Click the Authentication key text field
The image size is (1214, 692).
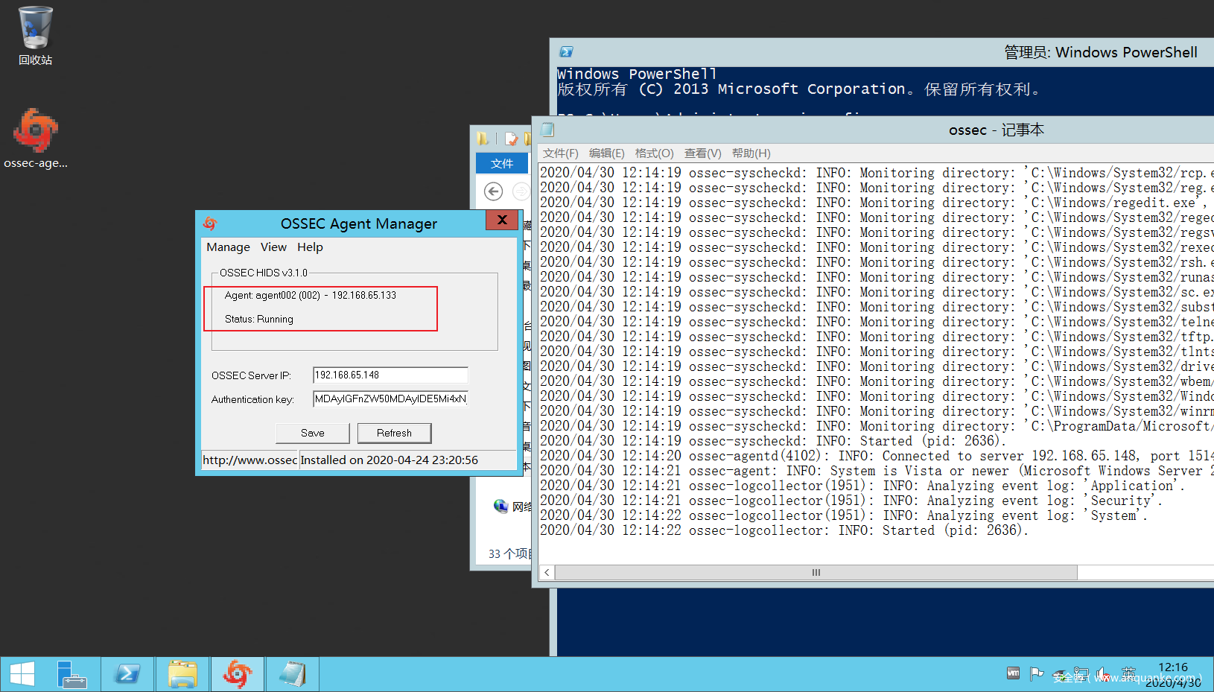390,399
